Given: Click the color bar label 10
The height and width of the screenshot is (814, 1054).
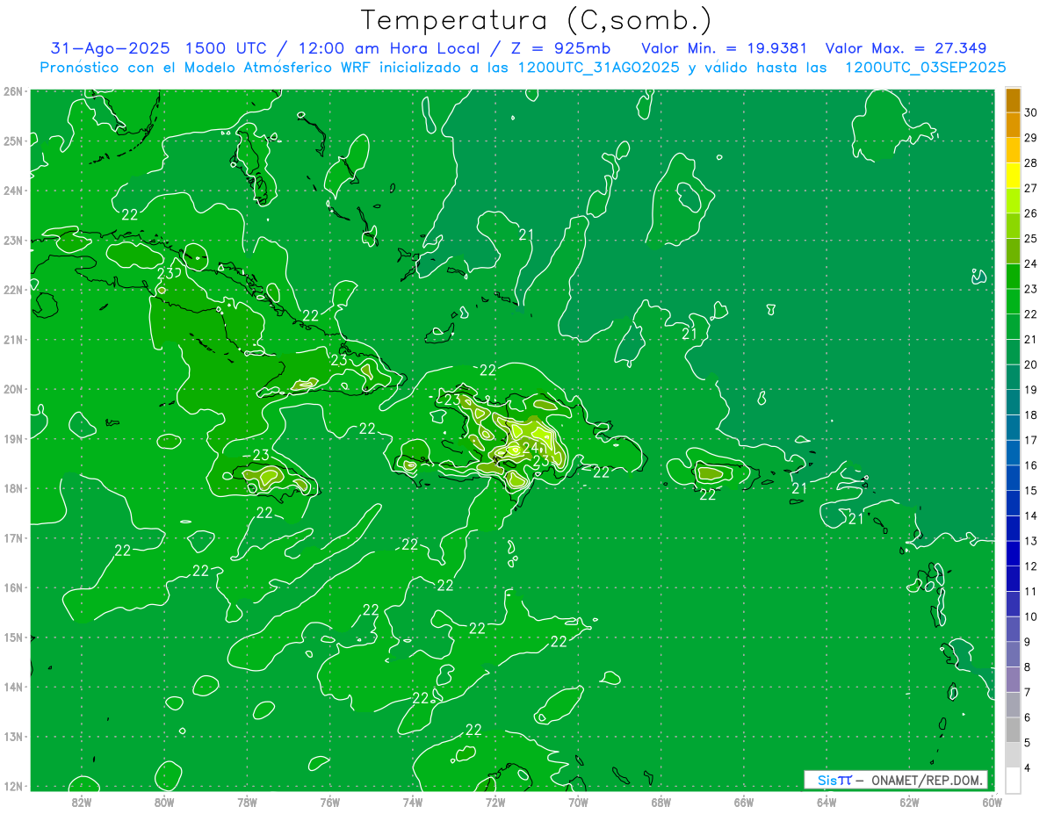Looking at the screenshot, I should click(x=1030, y=616).
